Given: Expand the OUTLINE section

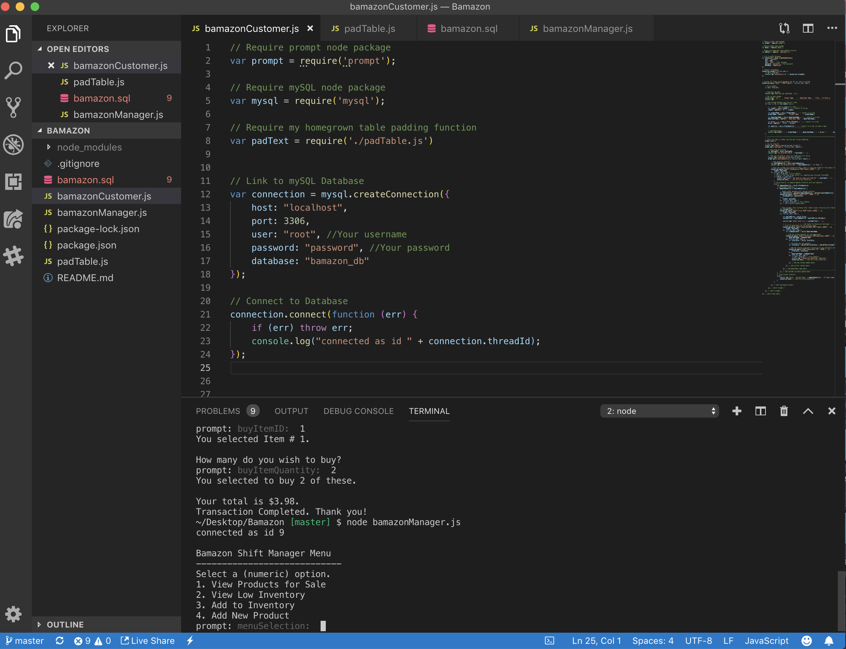Looking at the screenshot, I should pyautogui.click(x=65, y=625).
